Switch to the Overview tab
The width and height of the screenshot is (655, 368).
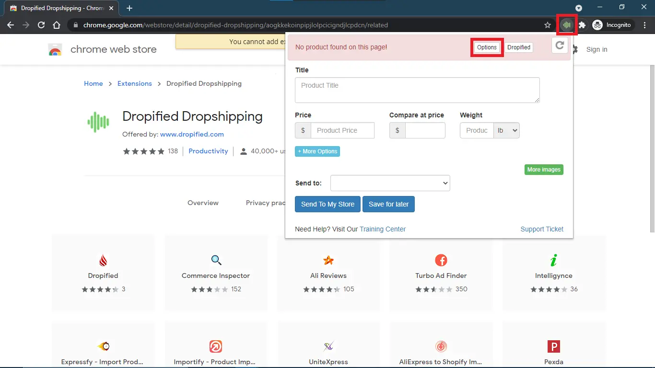coord(203,203)
